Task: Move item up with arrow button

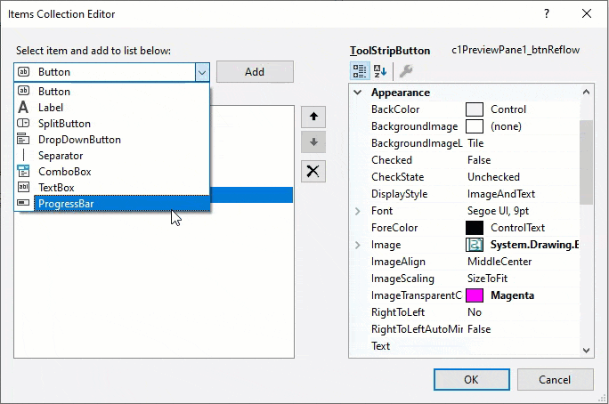Action: click(x=313, y=117)
